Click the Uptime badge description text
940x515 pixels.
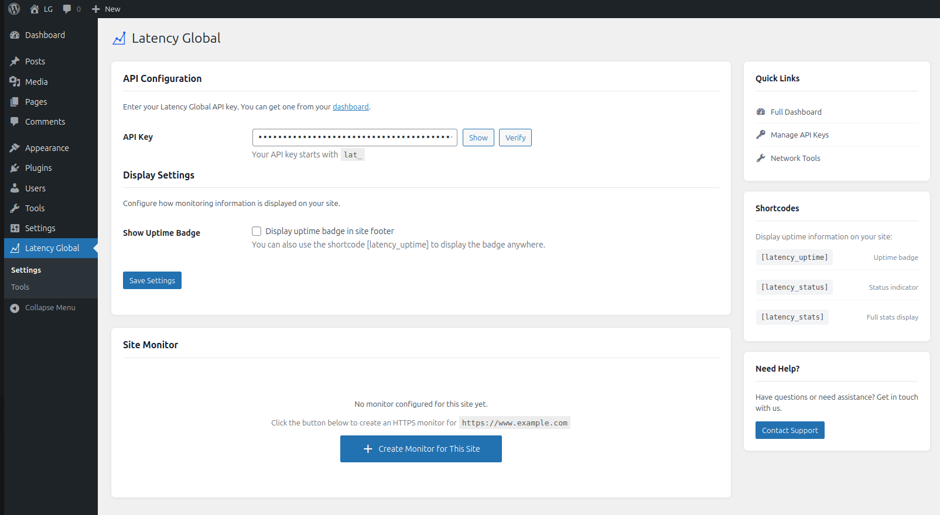tap(896, 257)
